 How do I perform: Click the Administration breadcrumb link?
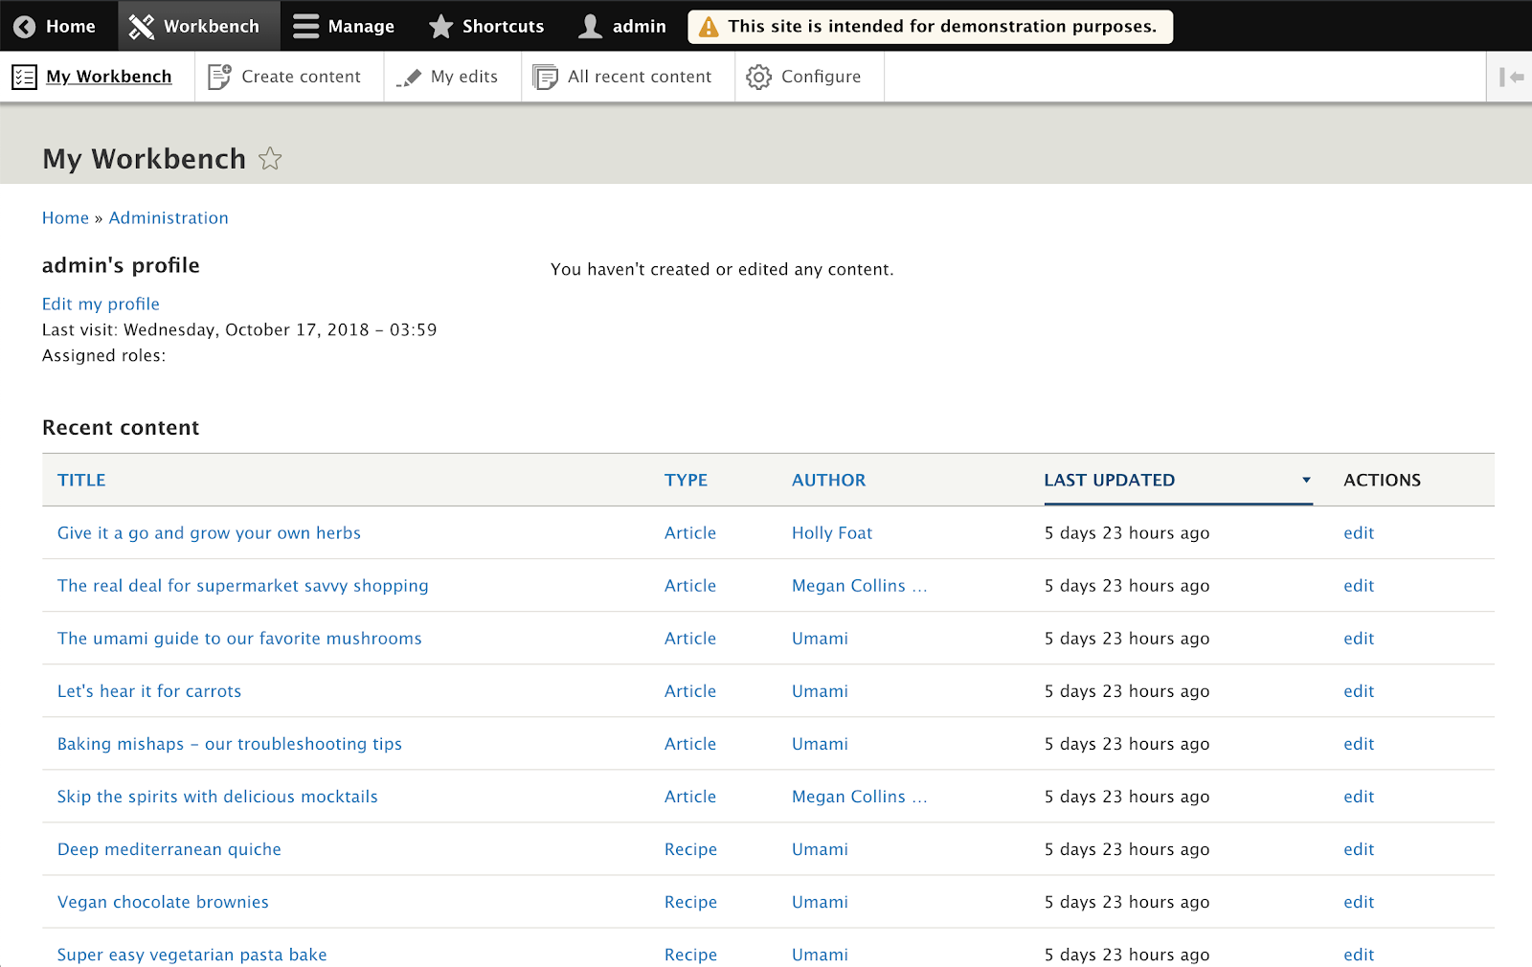169,218
